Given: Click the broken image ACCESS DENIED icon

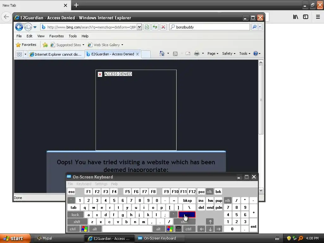Looking at the screenshot, I should (100, 74).
